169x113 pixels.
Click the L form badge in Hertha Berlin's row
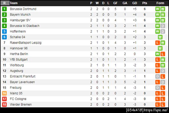coord(163,54)
